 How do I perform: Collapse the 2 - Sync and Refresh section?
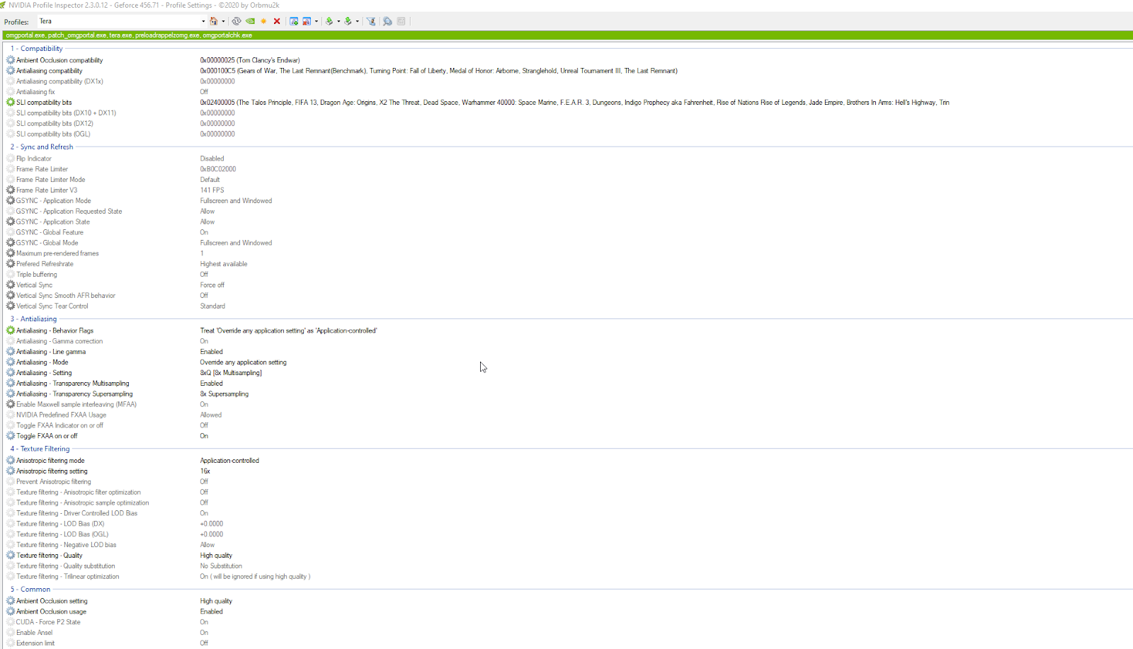(x=42, y=147)
